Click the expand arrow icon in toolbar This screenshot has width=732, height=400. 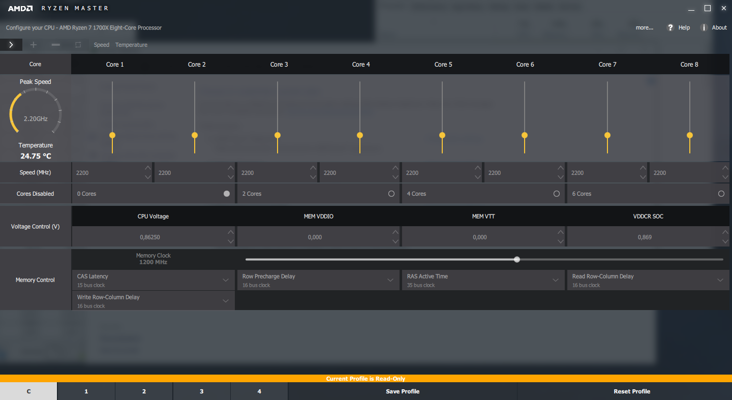(x=11, y=45)
